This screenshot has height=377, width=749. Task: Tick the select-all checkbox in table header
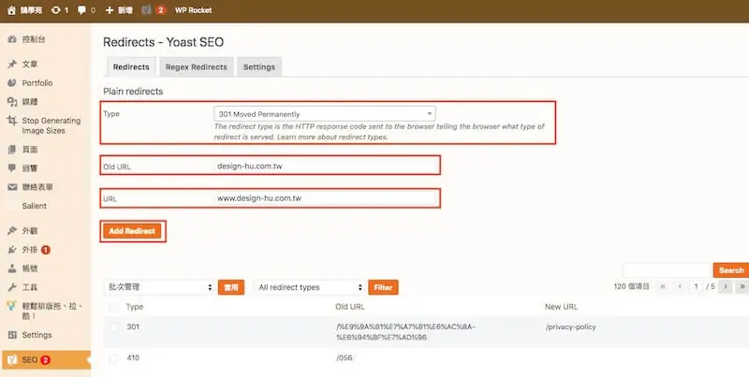pos(113,307)
